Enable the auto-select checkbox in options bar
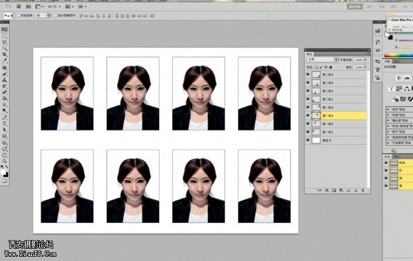The image size is (413, 261). (18, 15)
